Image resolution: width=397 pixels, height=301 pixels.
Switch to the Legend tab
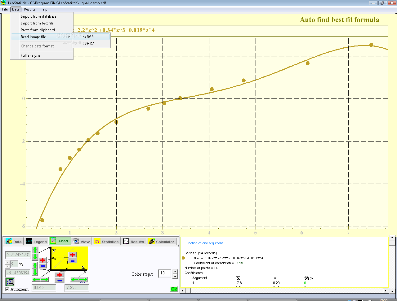pyautogui.click(x=36, y=242)
